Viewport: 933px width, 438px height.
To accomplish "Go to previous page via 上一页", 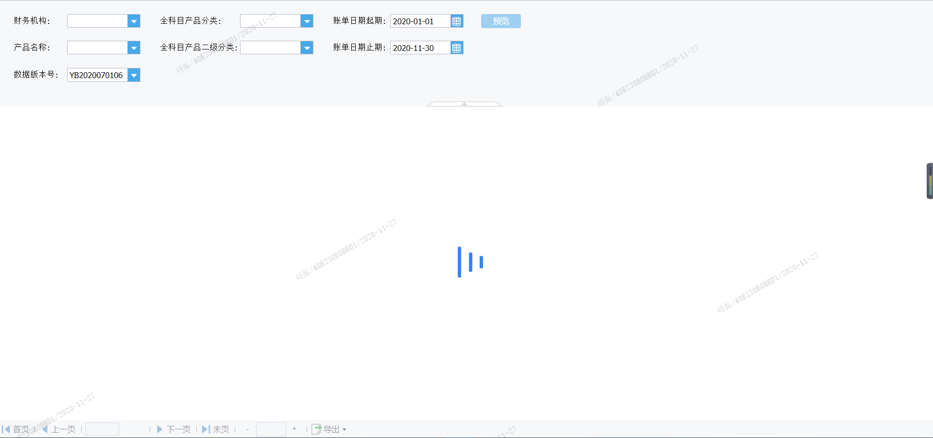I will click(58, 429).
